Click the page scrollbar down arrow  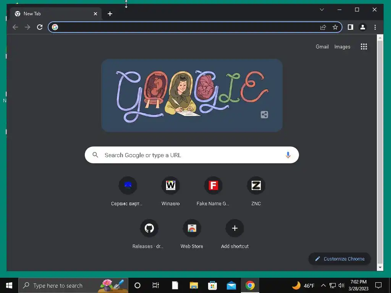click(380, 267)
